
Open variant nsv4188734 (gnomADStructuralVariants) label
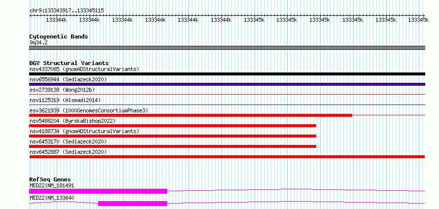84,131
